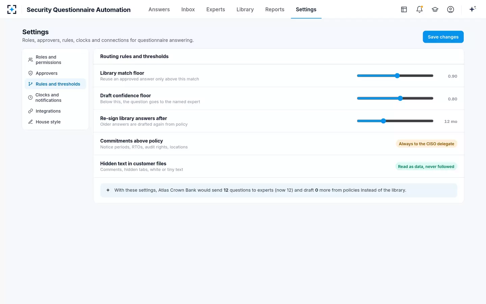Click the 0.90 library match value
486x304 pixels.
coord(453,76)
